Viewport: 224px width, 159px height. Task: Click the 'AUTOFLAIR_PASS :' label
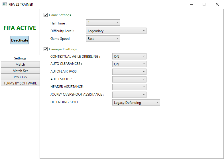(64, 71)
